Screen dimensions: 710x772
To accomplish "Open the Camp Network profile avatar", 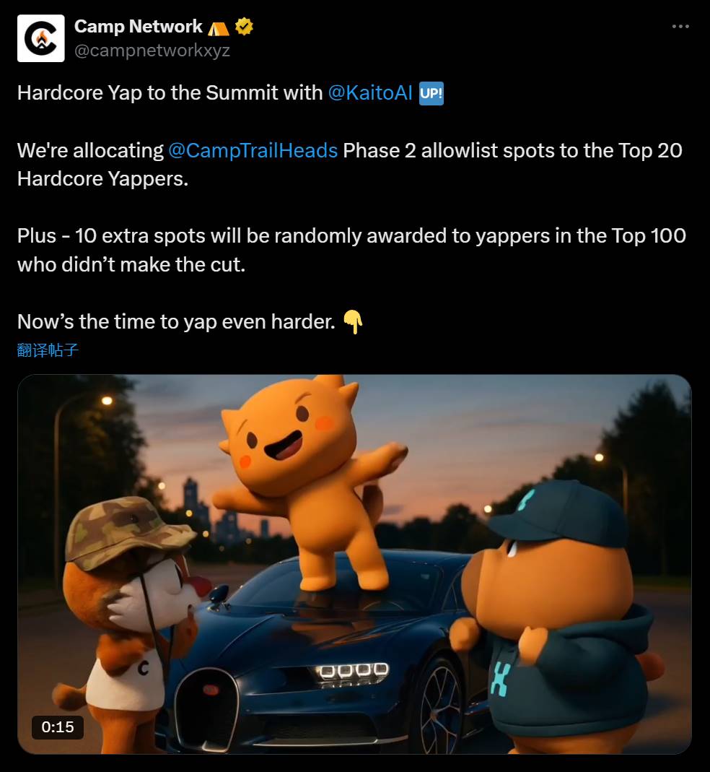I will (x=41, y=38).
